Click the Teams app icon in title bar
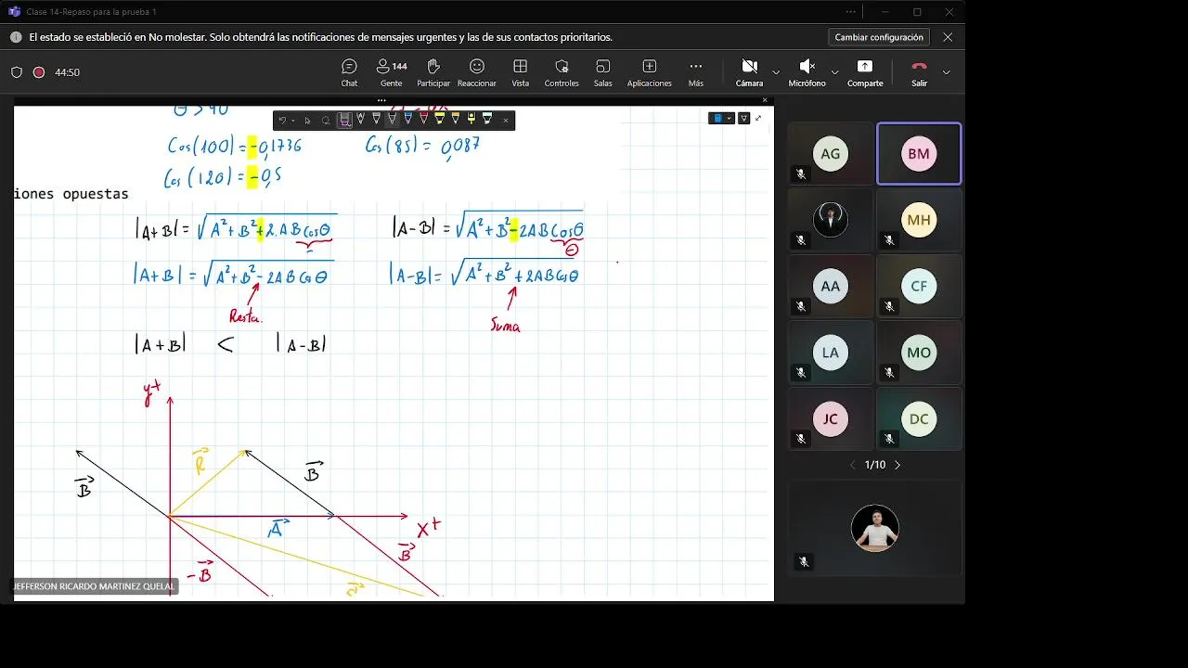 (14, 12)
